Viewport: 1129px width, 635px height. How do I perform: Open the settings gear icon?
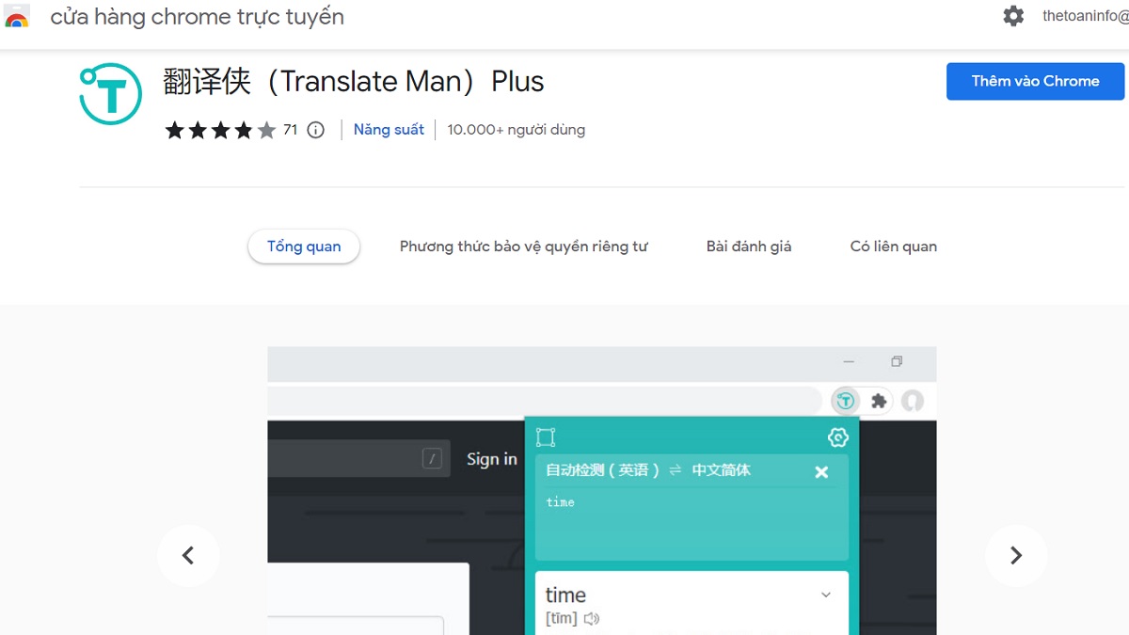[x=1013, y=16]
